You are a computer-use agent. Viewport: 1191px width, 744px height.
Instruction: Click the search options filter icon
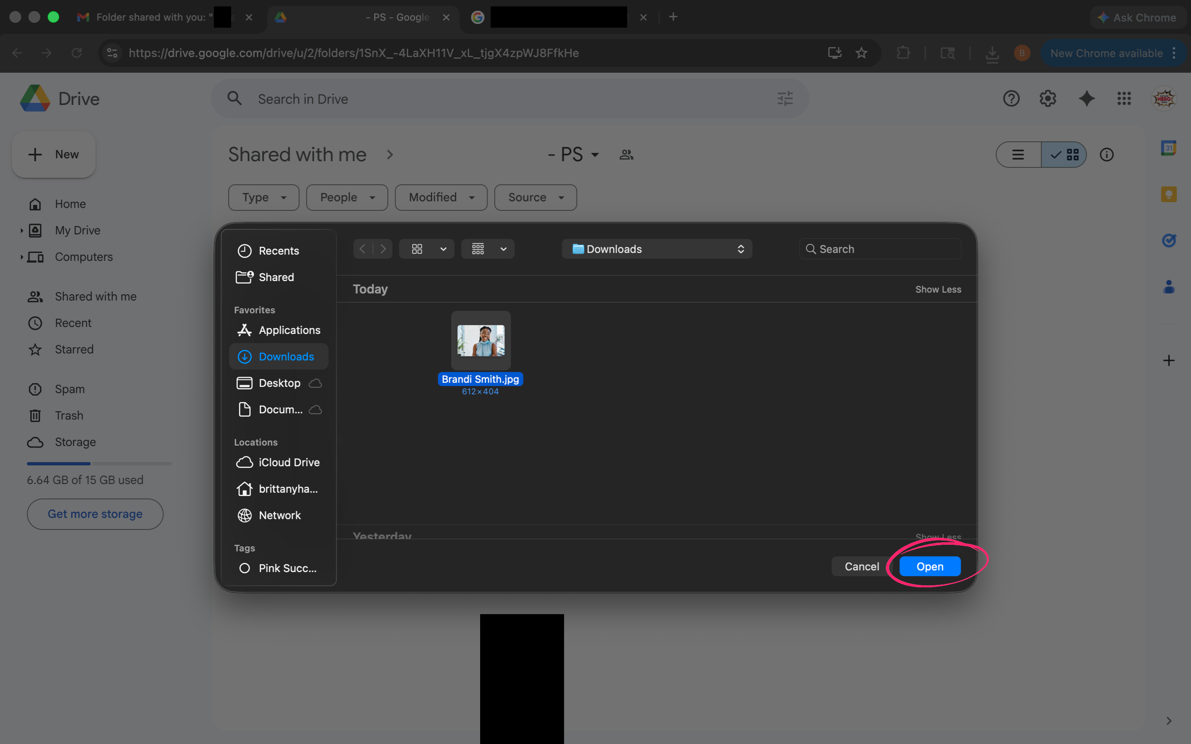click(x=785, y=98)
